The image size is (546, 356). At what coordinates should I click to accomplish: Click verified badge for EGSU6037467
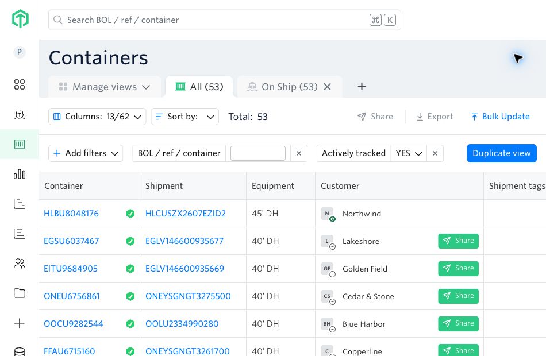(130, 241)
